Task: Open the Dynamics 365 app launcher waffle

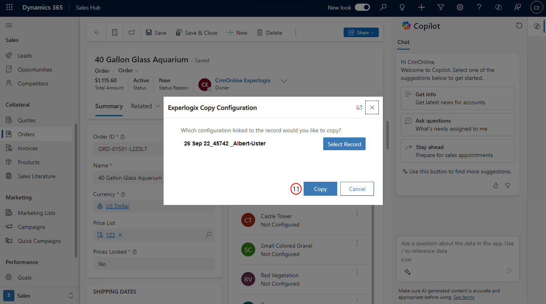Action: tap(10, 7)
